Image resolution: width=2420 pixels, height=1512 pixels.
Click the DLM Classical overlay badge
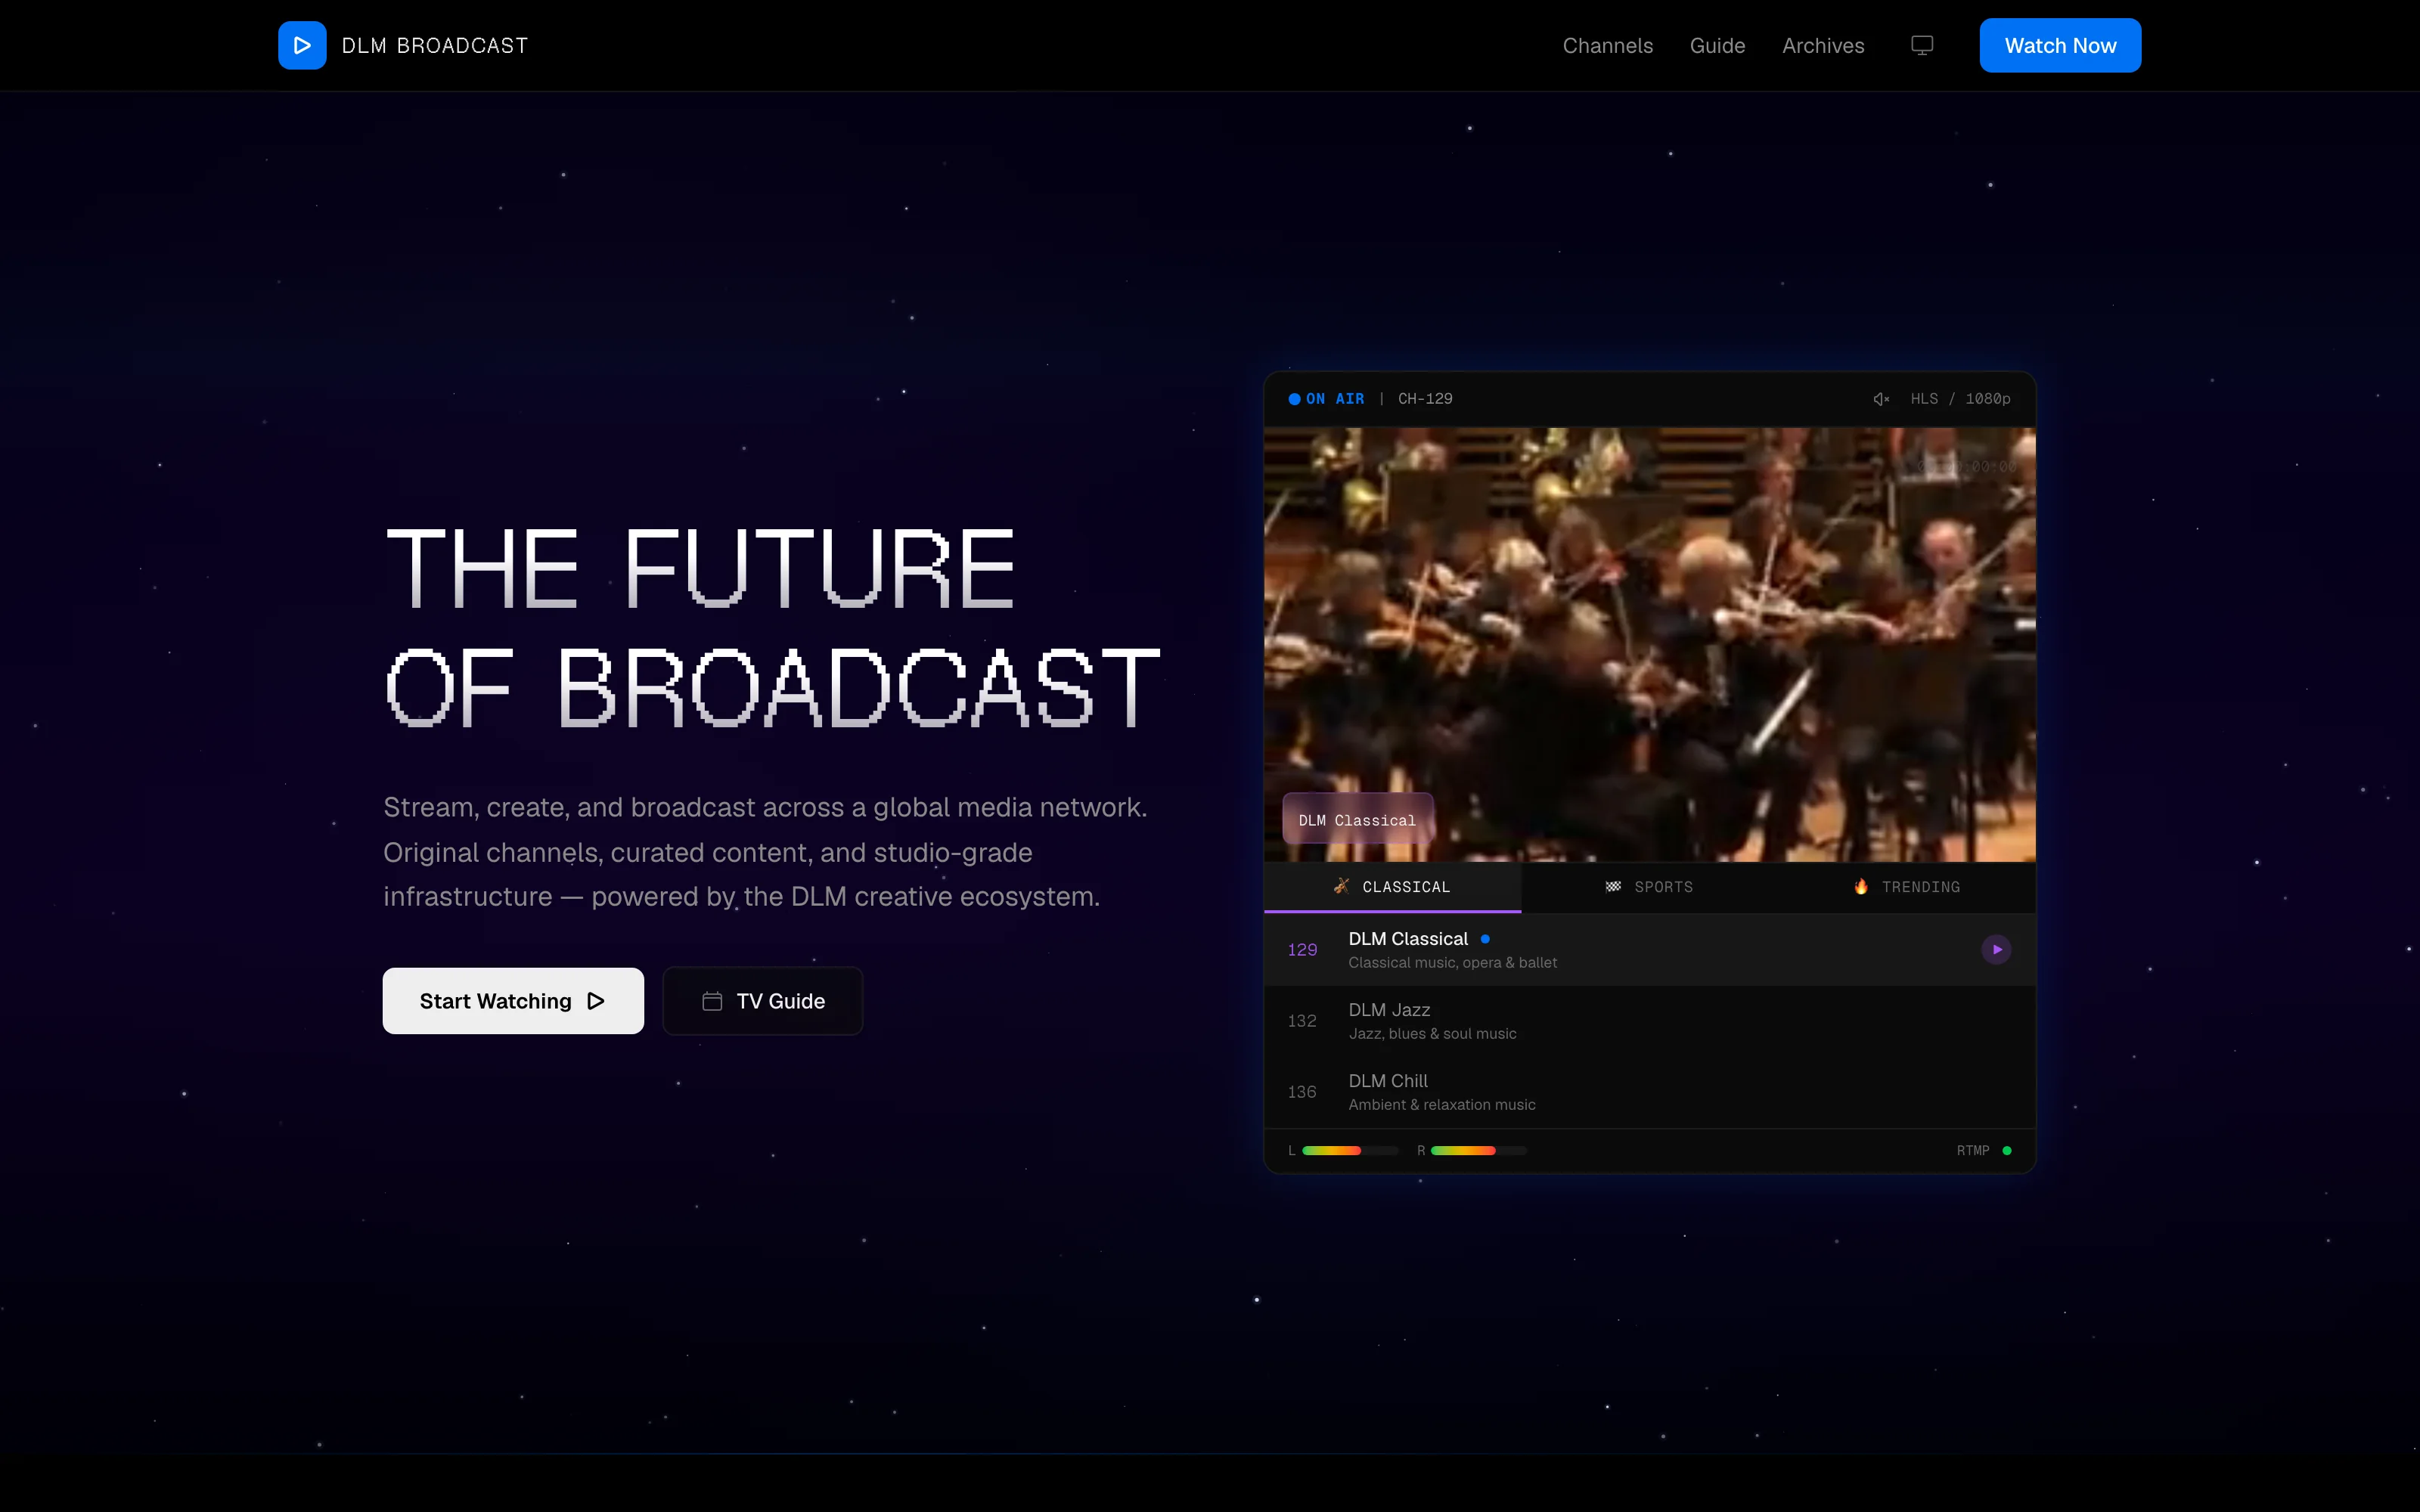tap(1357, 819)
